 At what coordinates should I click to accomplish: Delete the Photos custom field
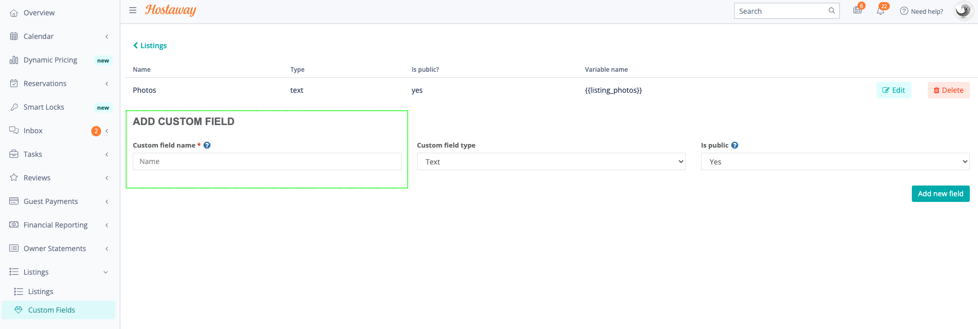tap(948, 90)
